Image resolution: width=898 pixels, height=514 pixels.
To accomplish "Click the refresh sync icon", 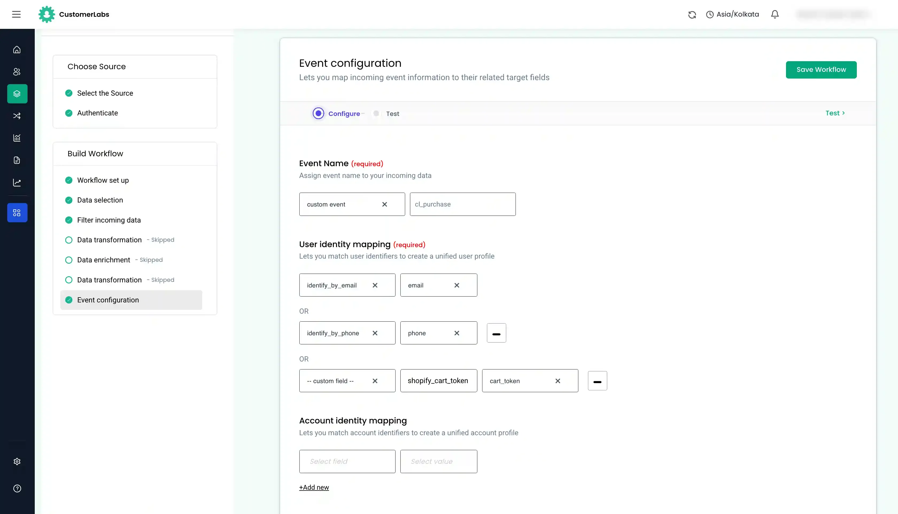I will click(692, 14).
